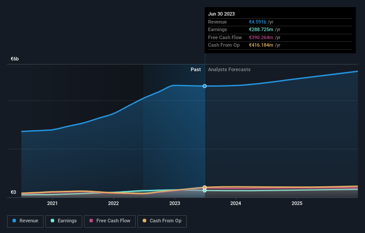
Task: Click the €0 y-axis label
Action: click(13, 192)
